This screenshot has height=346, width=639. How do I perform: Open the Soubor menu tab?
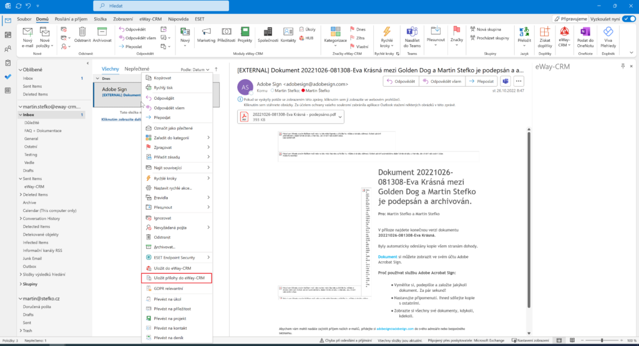click(24, 19)
